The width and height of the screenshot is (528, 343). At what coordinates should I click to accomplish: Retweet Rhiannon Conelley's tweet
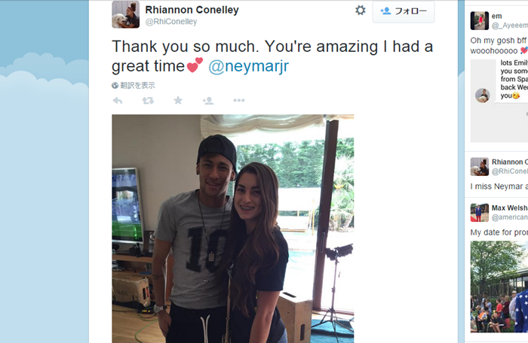coord(148,100)
